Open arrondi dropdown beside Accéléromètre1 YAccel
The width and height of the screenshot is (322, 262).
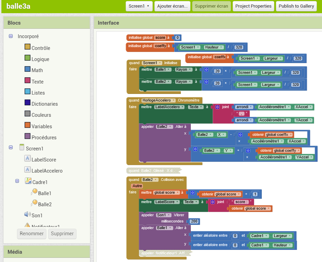(x=244, y=120)
